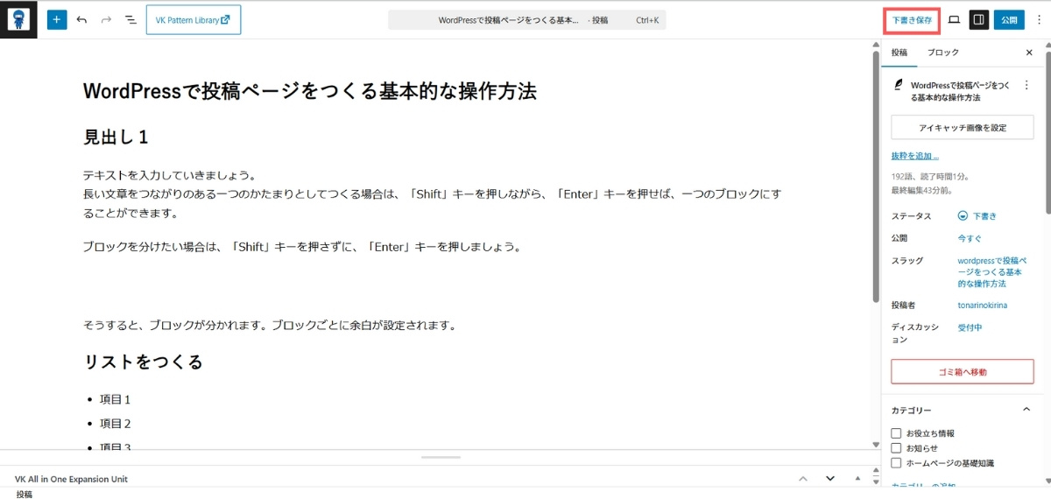Click the リストをつくる heading
Image resolution: width=1051 pixels, height=499 pixels.
tap(143, 362)
